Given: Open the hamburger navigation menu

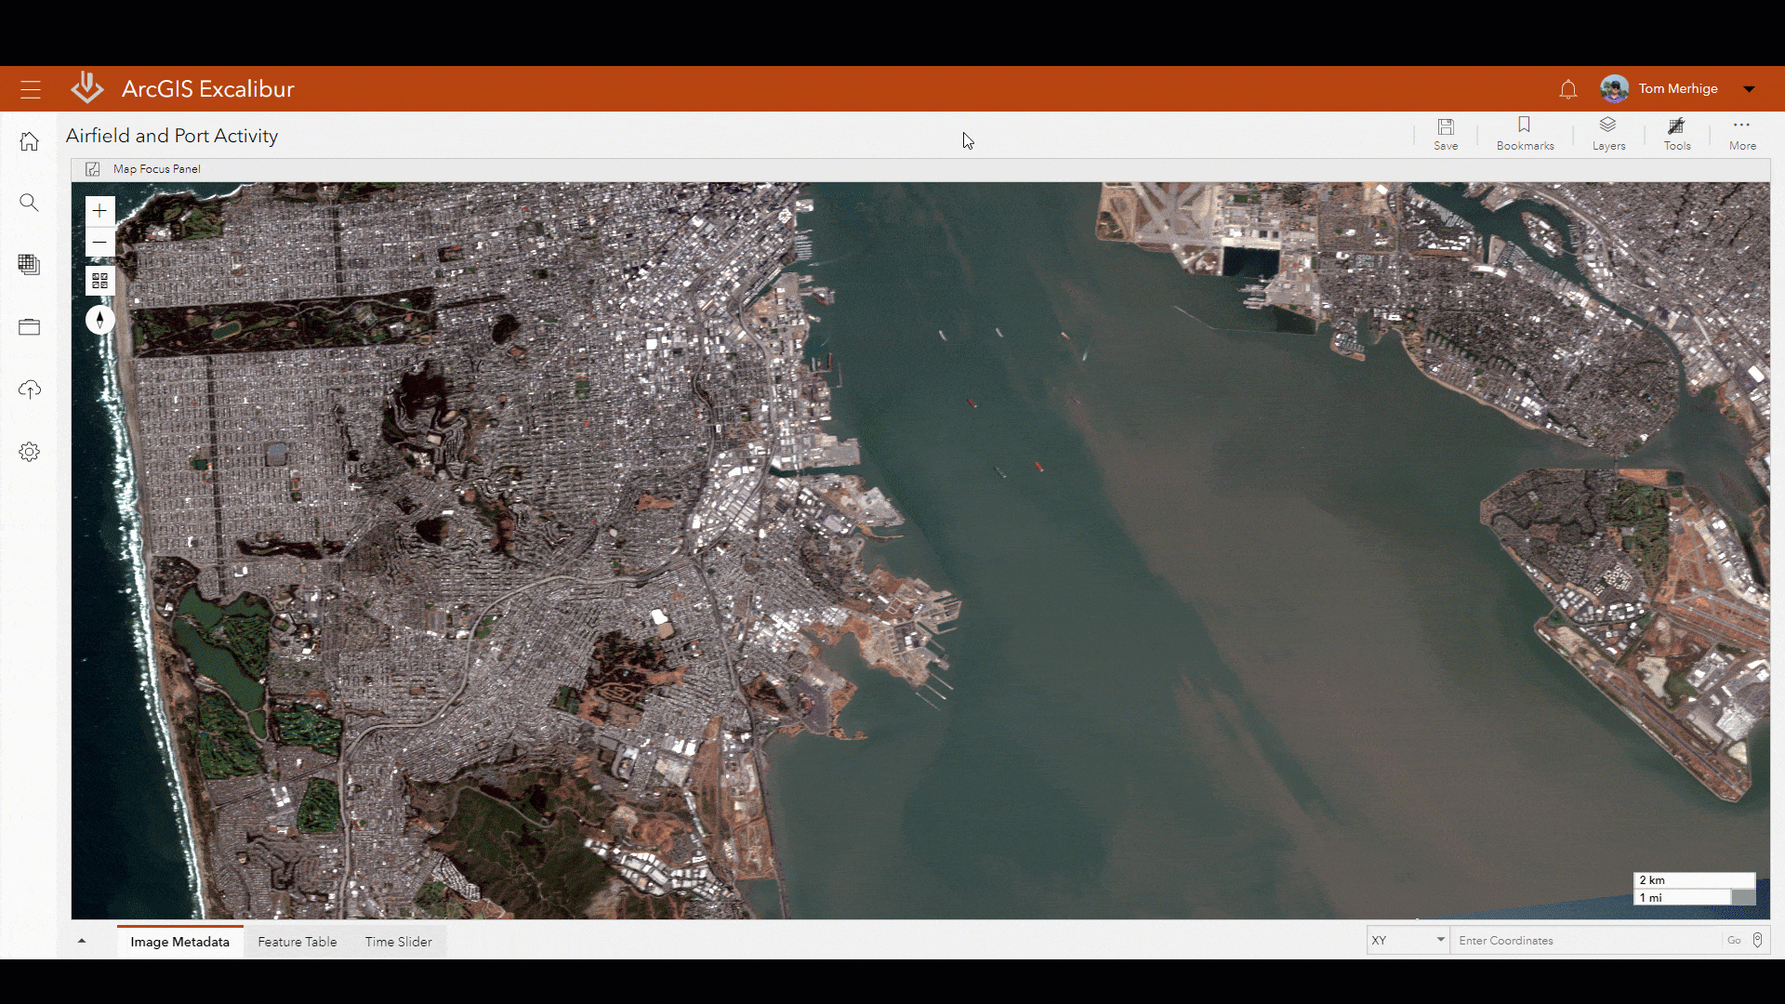Looking at the screenshot, I should pyautogui.click(x=31, y=89).
